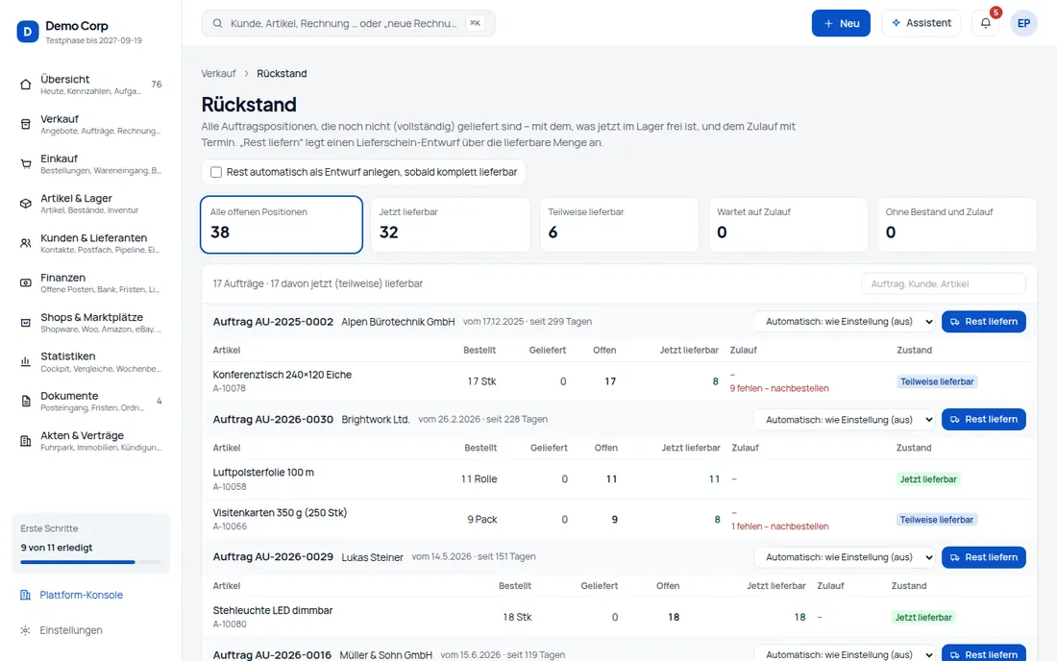Enable automatic Rest als Entwurf checkbox

[215, 172]
